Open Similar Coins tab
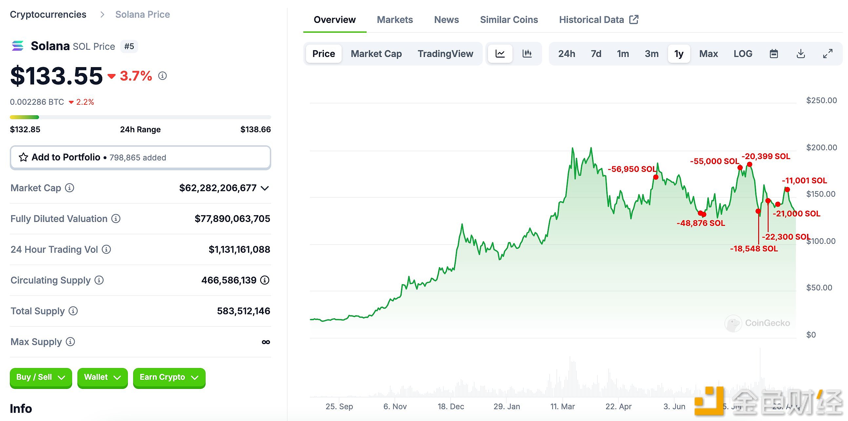Viewport: 848px width, 421px height. click(x=509, y=20)
